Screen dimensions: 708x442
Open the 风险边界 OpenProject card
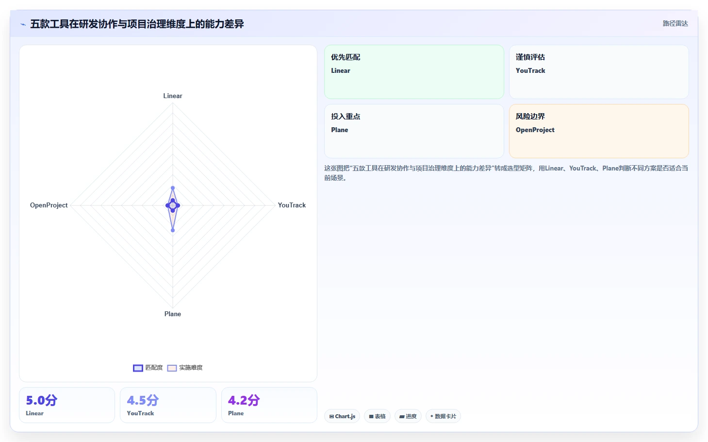(x=599, y=131)
